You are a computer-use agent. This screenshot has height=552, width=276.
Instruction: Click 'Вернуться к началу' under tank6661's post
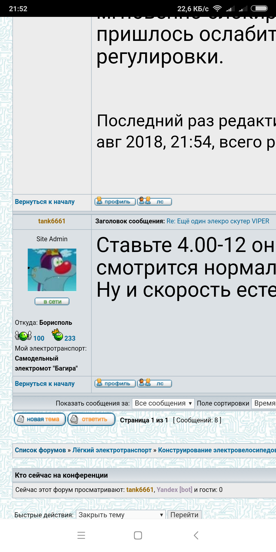tap(45, 384)
